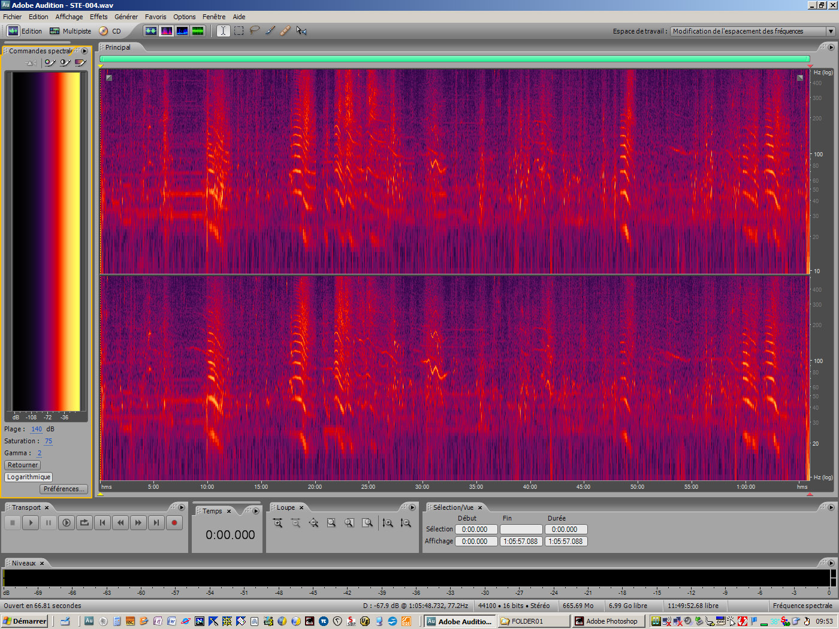Pick the Effects Paintbrush tool
Viewport: 839px width, 629px height.
point(270,31)
